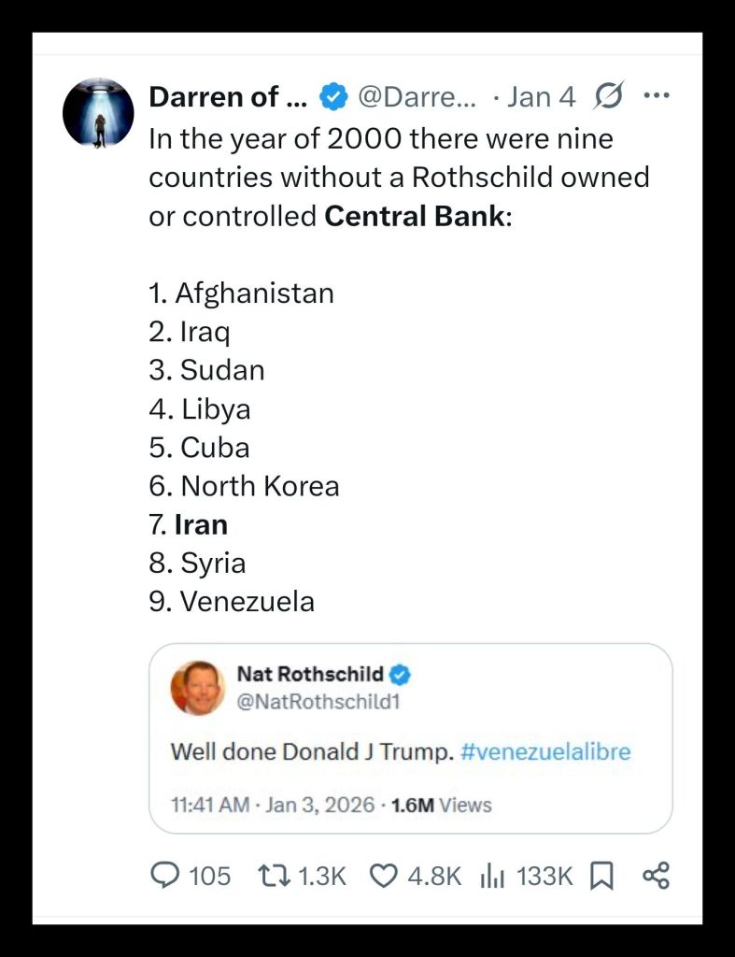Repost the post using the retweet icon
The height and width of the screenshot is (957, 735).
(273, 876)
